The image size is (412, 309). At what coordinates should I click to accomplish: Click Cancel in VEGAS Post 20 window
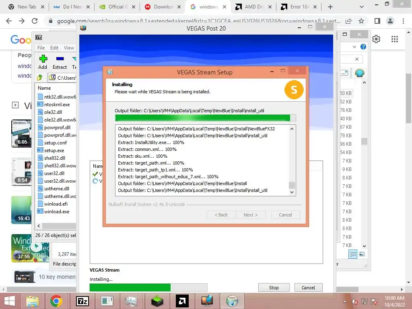[x=308, y=288]
